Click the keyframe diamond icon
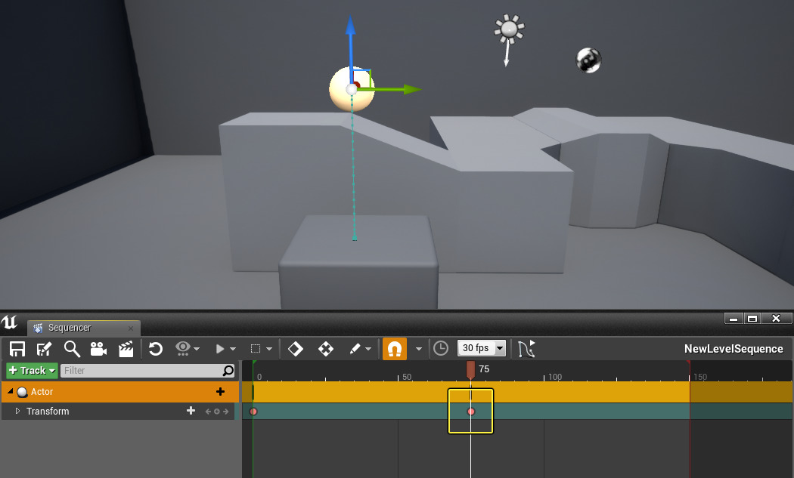 [x=295, y=348]
